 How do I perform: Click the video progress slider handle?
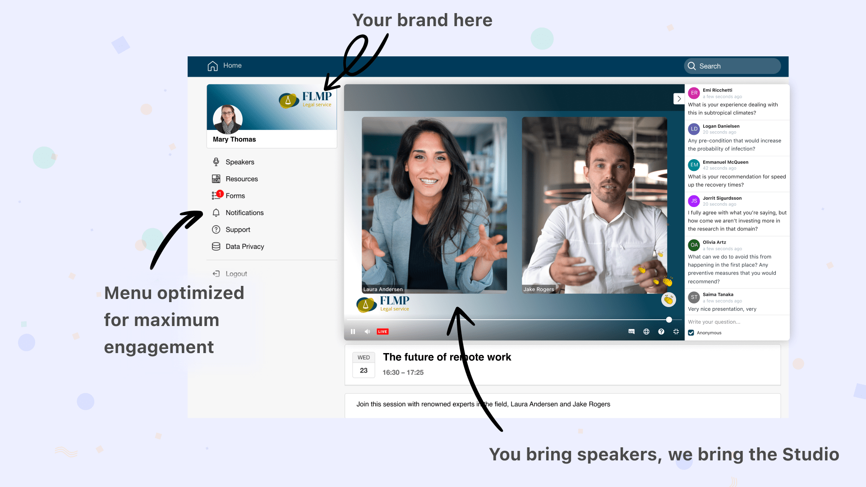click(669, 320)
